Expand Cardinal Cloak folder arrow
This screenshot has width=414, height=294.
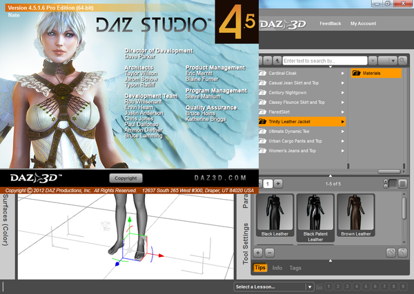click(x=342, y=73)
